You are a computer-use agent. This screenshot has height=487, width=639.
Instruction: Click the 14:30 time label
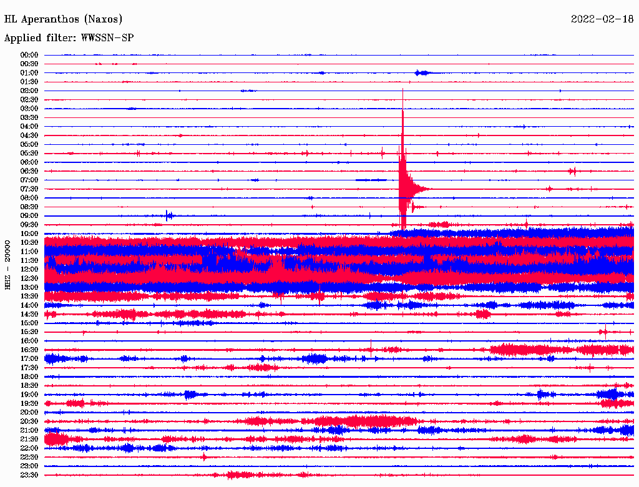[x=29, y=315]
